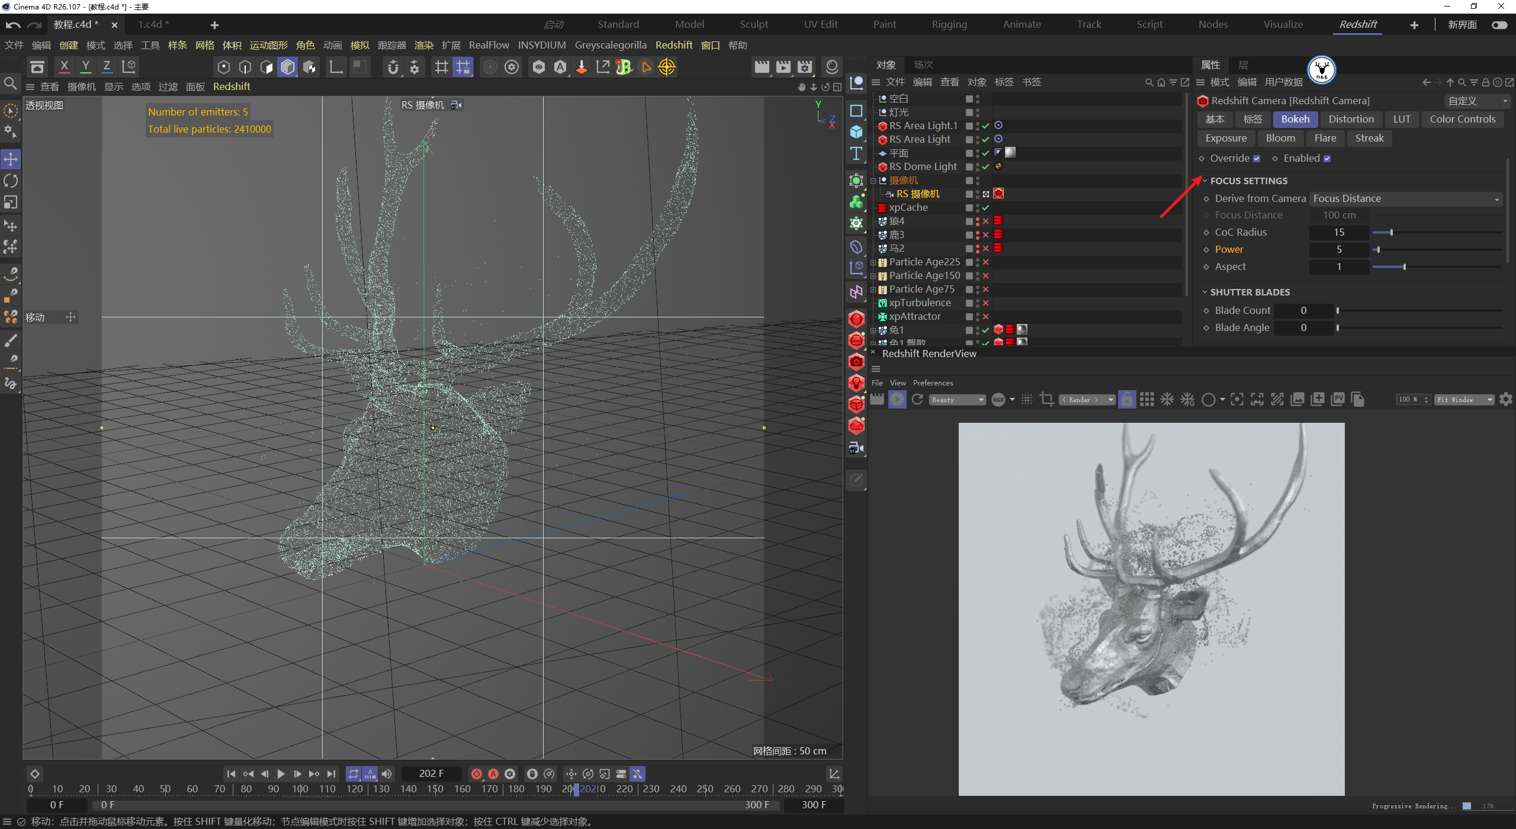
Task: Toggle the Override checkbox
Action: click(1257, 159)
